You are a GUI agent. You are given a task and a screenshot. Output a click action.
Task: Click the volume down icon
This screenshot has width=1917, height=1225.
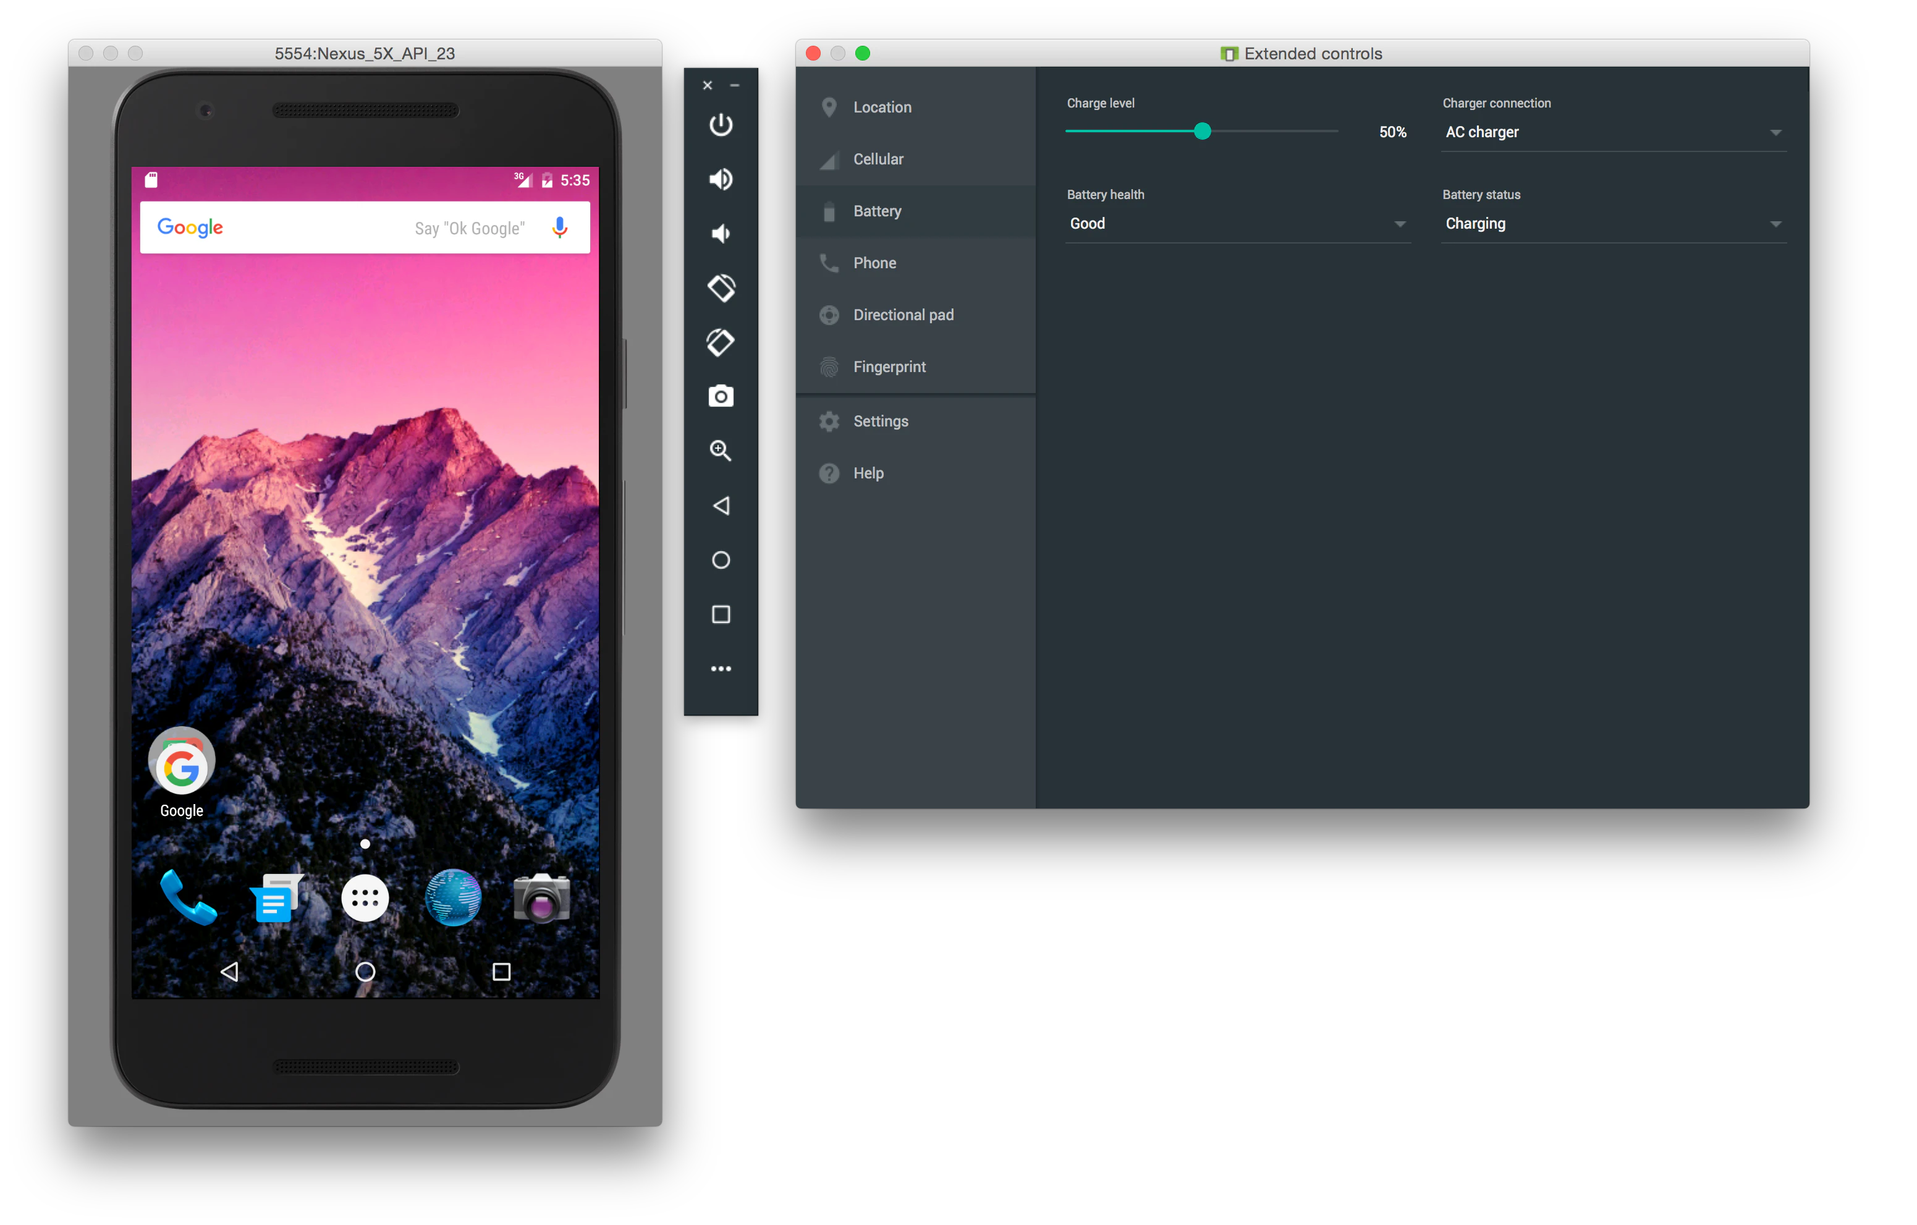tap(721, 233)
